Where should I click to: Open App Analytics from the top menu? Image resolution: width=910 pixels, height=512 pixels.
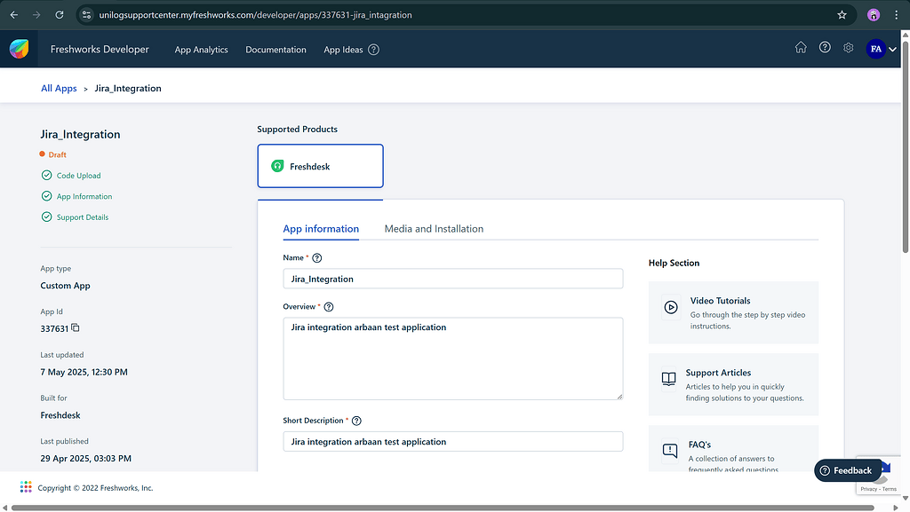[x=201, y=50]
